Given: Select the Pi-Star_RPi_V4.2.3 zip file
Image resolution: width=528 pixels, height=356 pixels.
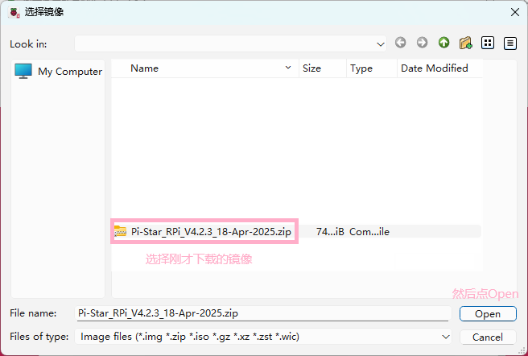Looking at the screenshot, I should tap(211, 231).
